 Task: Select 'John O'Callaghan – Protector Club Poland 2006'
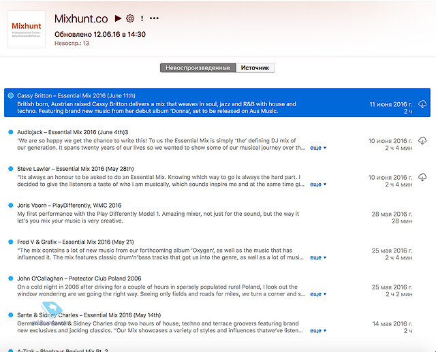tap(79, 278)
